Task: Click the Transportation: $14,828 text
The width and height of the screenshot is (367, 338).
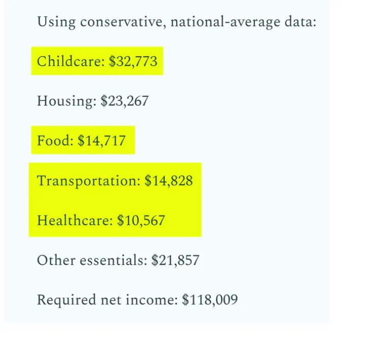Action: [115, 181]
